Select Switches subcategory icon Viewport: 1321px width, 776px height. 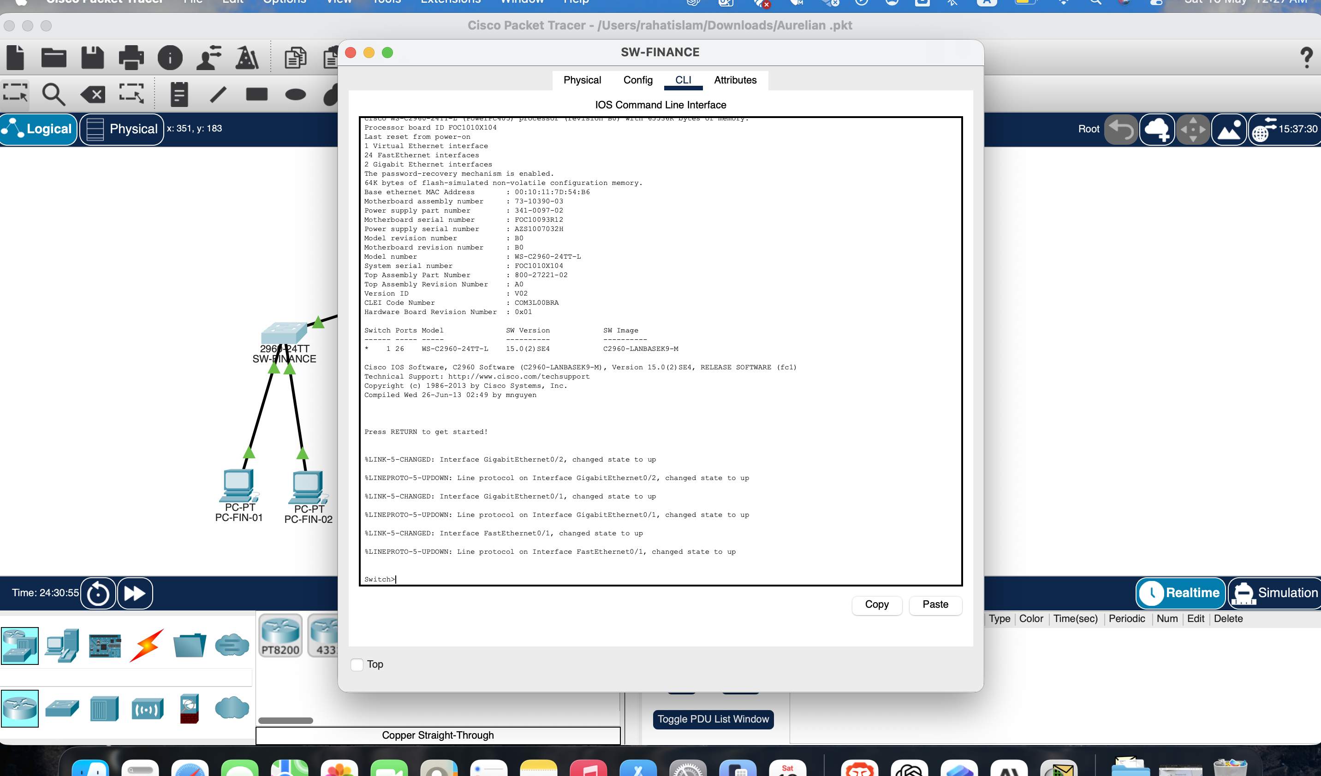click(62, 708)
